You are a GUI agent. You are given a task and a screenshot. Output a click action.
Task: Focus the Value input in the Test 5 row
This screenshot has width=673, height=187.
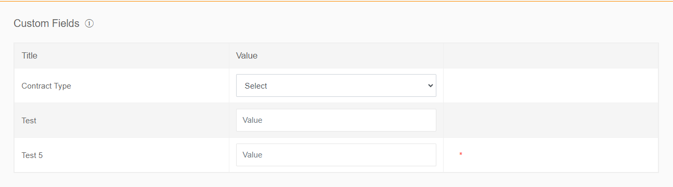tap(336, 155)
